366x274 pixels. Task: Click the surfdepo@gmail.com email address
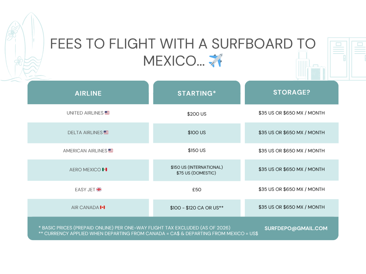[296, 228]
